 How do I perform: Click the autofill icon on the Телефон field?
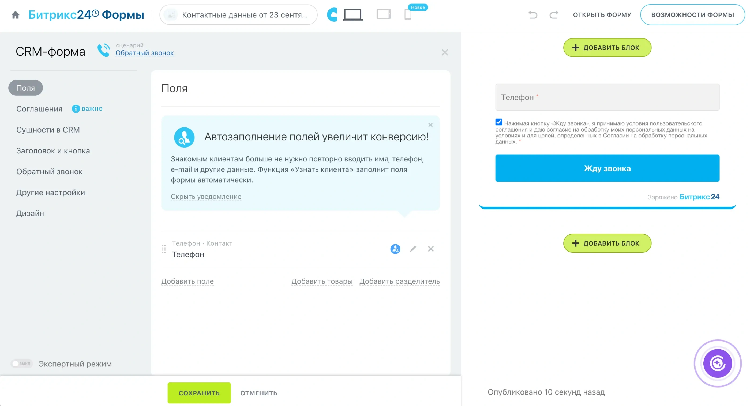tap(395, 249)
